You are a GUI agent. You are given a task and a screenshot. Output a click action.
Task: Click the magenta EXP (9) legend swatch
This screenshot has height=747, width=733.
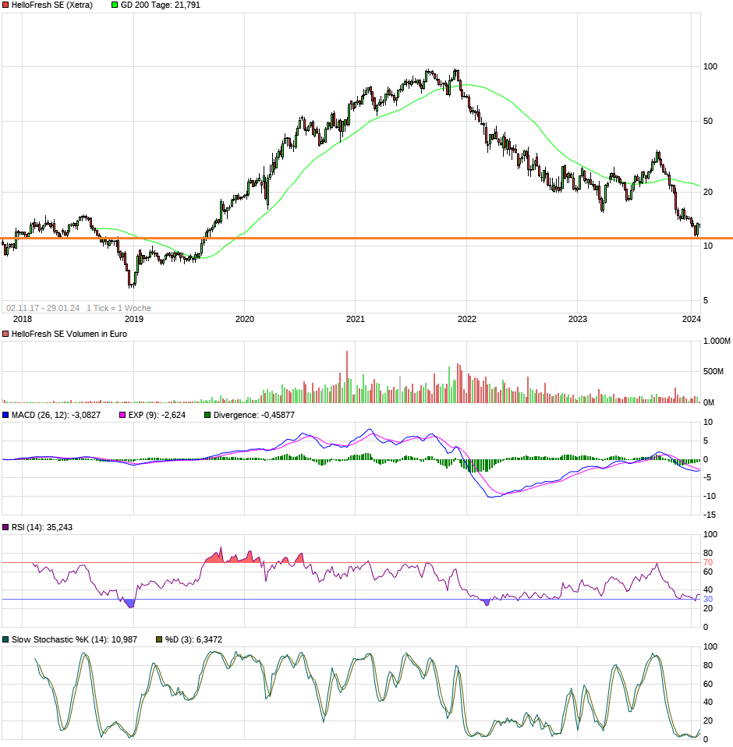pyautogui.click(x=122, y=415)
